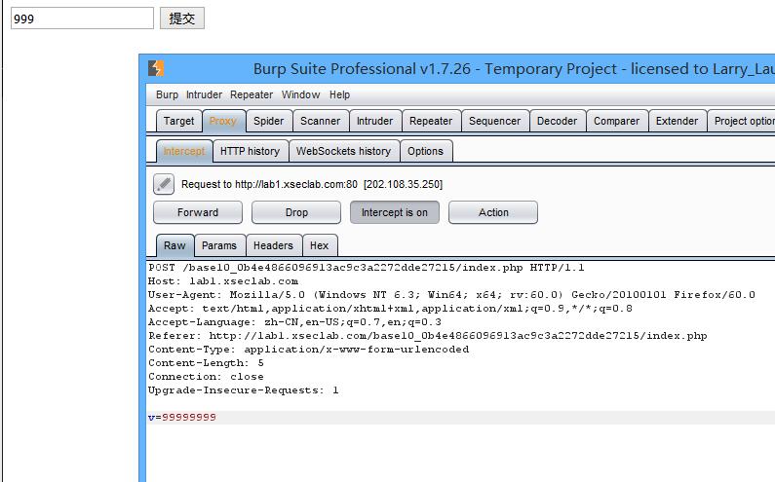Image resolution: width=775 pixels, height=482 pixels.
Task: Click the Accept: text/html header line
Action: pos(390,309)
